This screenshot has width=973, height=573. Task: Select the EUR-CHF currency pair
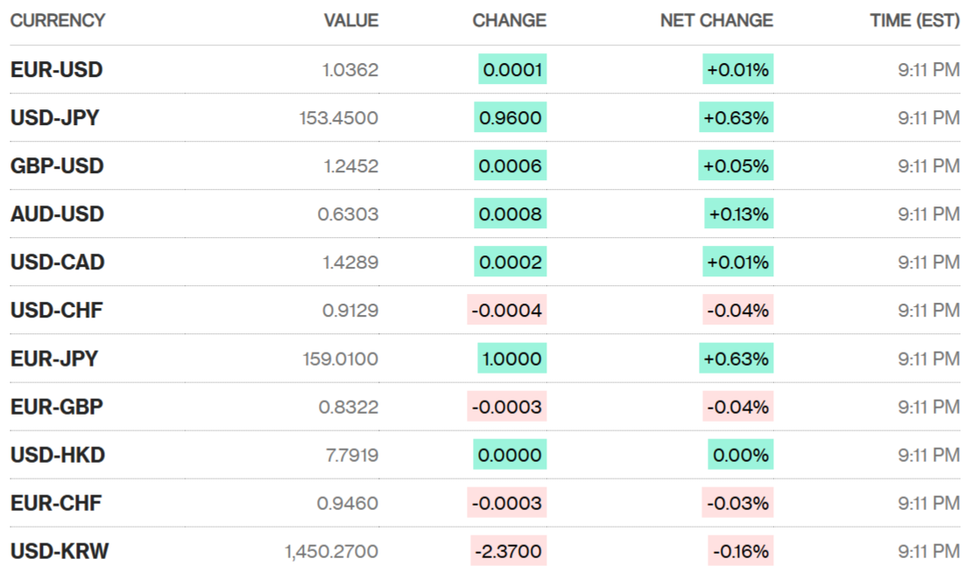click(56, 503)
